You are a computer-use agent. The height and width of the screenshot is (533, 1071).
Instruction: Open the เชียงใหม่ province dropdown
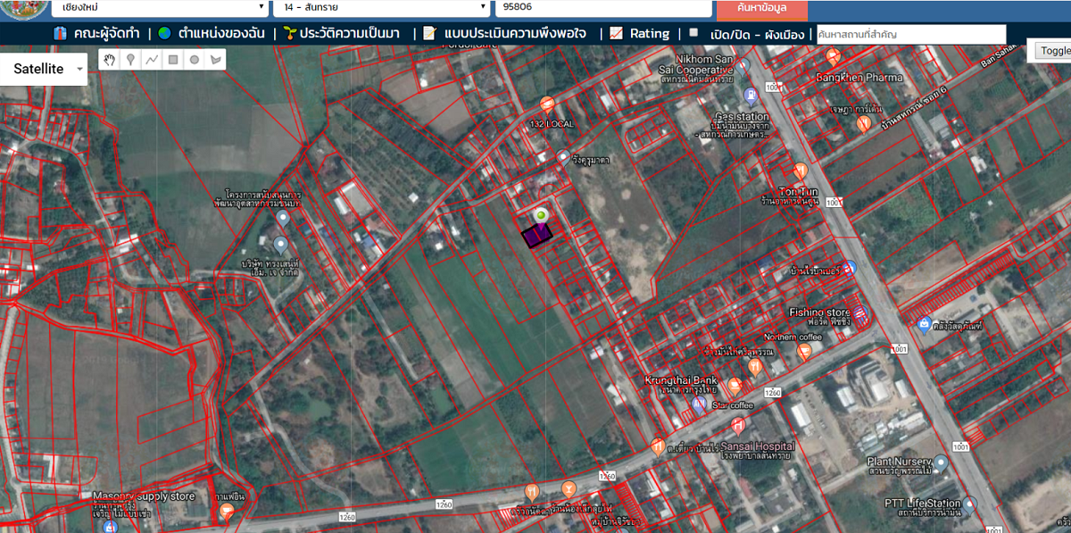(160, 7)
